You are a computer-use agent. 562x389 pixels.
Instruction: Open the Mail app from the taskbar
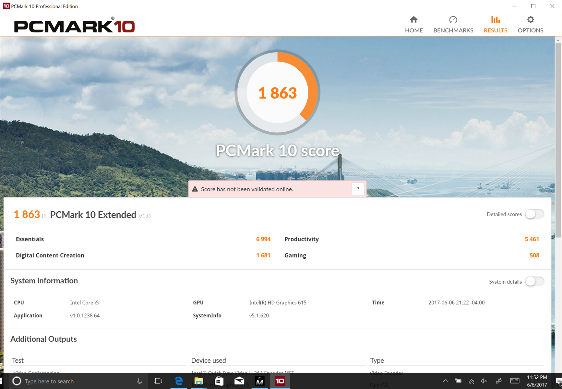pyautogui.click(x=239, y=381)
